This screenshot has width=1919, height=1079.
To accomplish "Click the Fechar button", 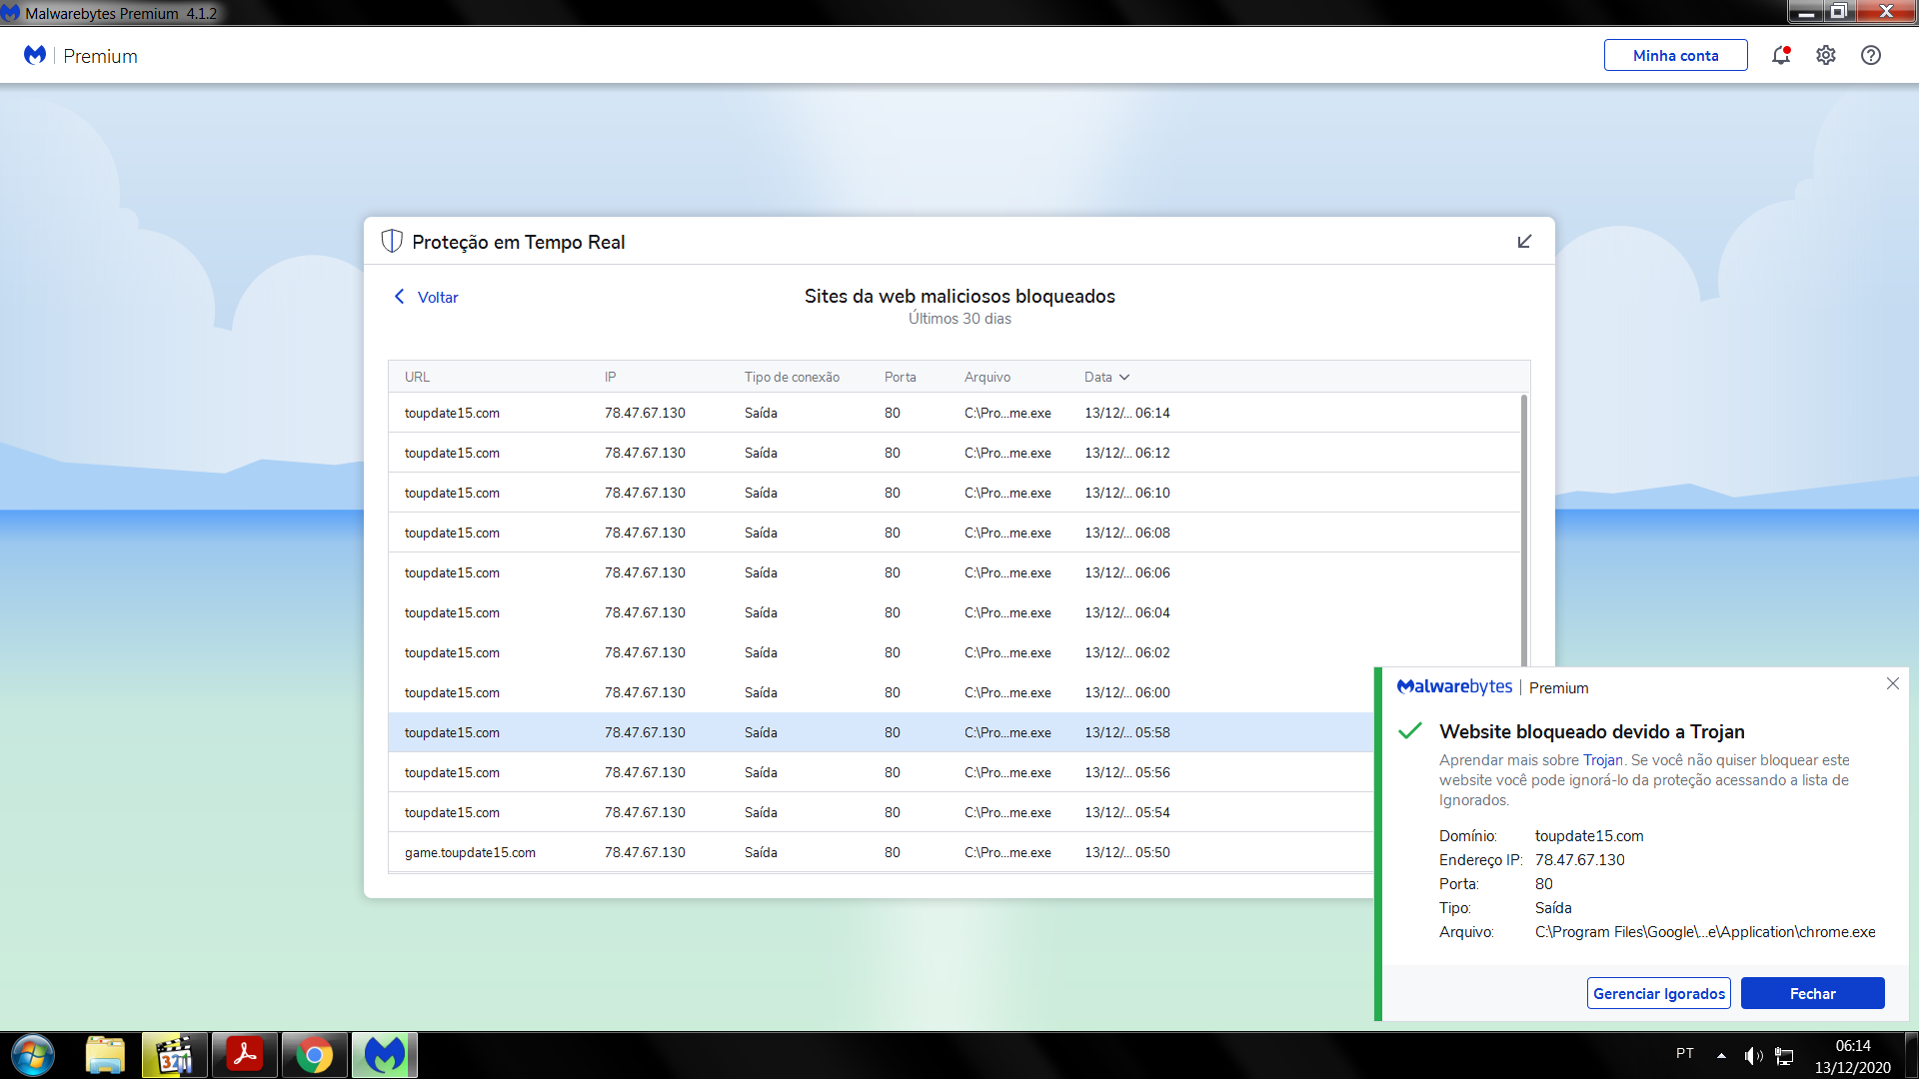I will 1813,993.
